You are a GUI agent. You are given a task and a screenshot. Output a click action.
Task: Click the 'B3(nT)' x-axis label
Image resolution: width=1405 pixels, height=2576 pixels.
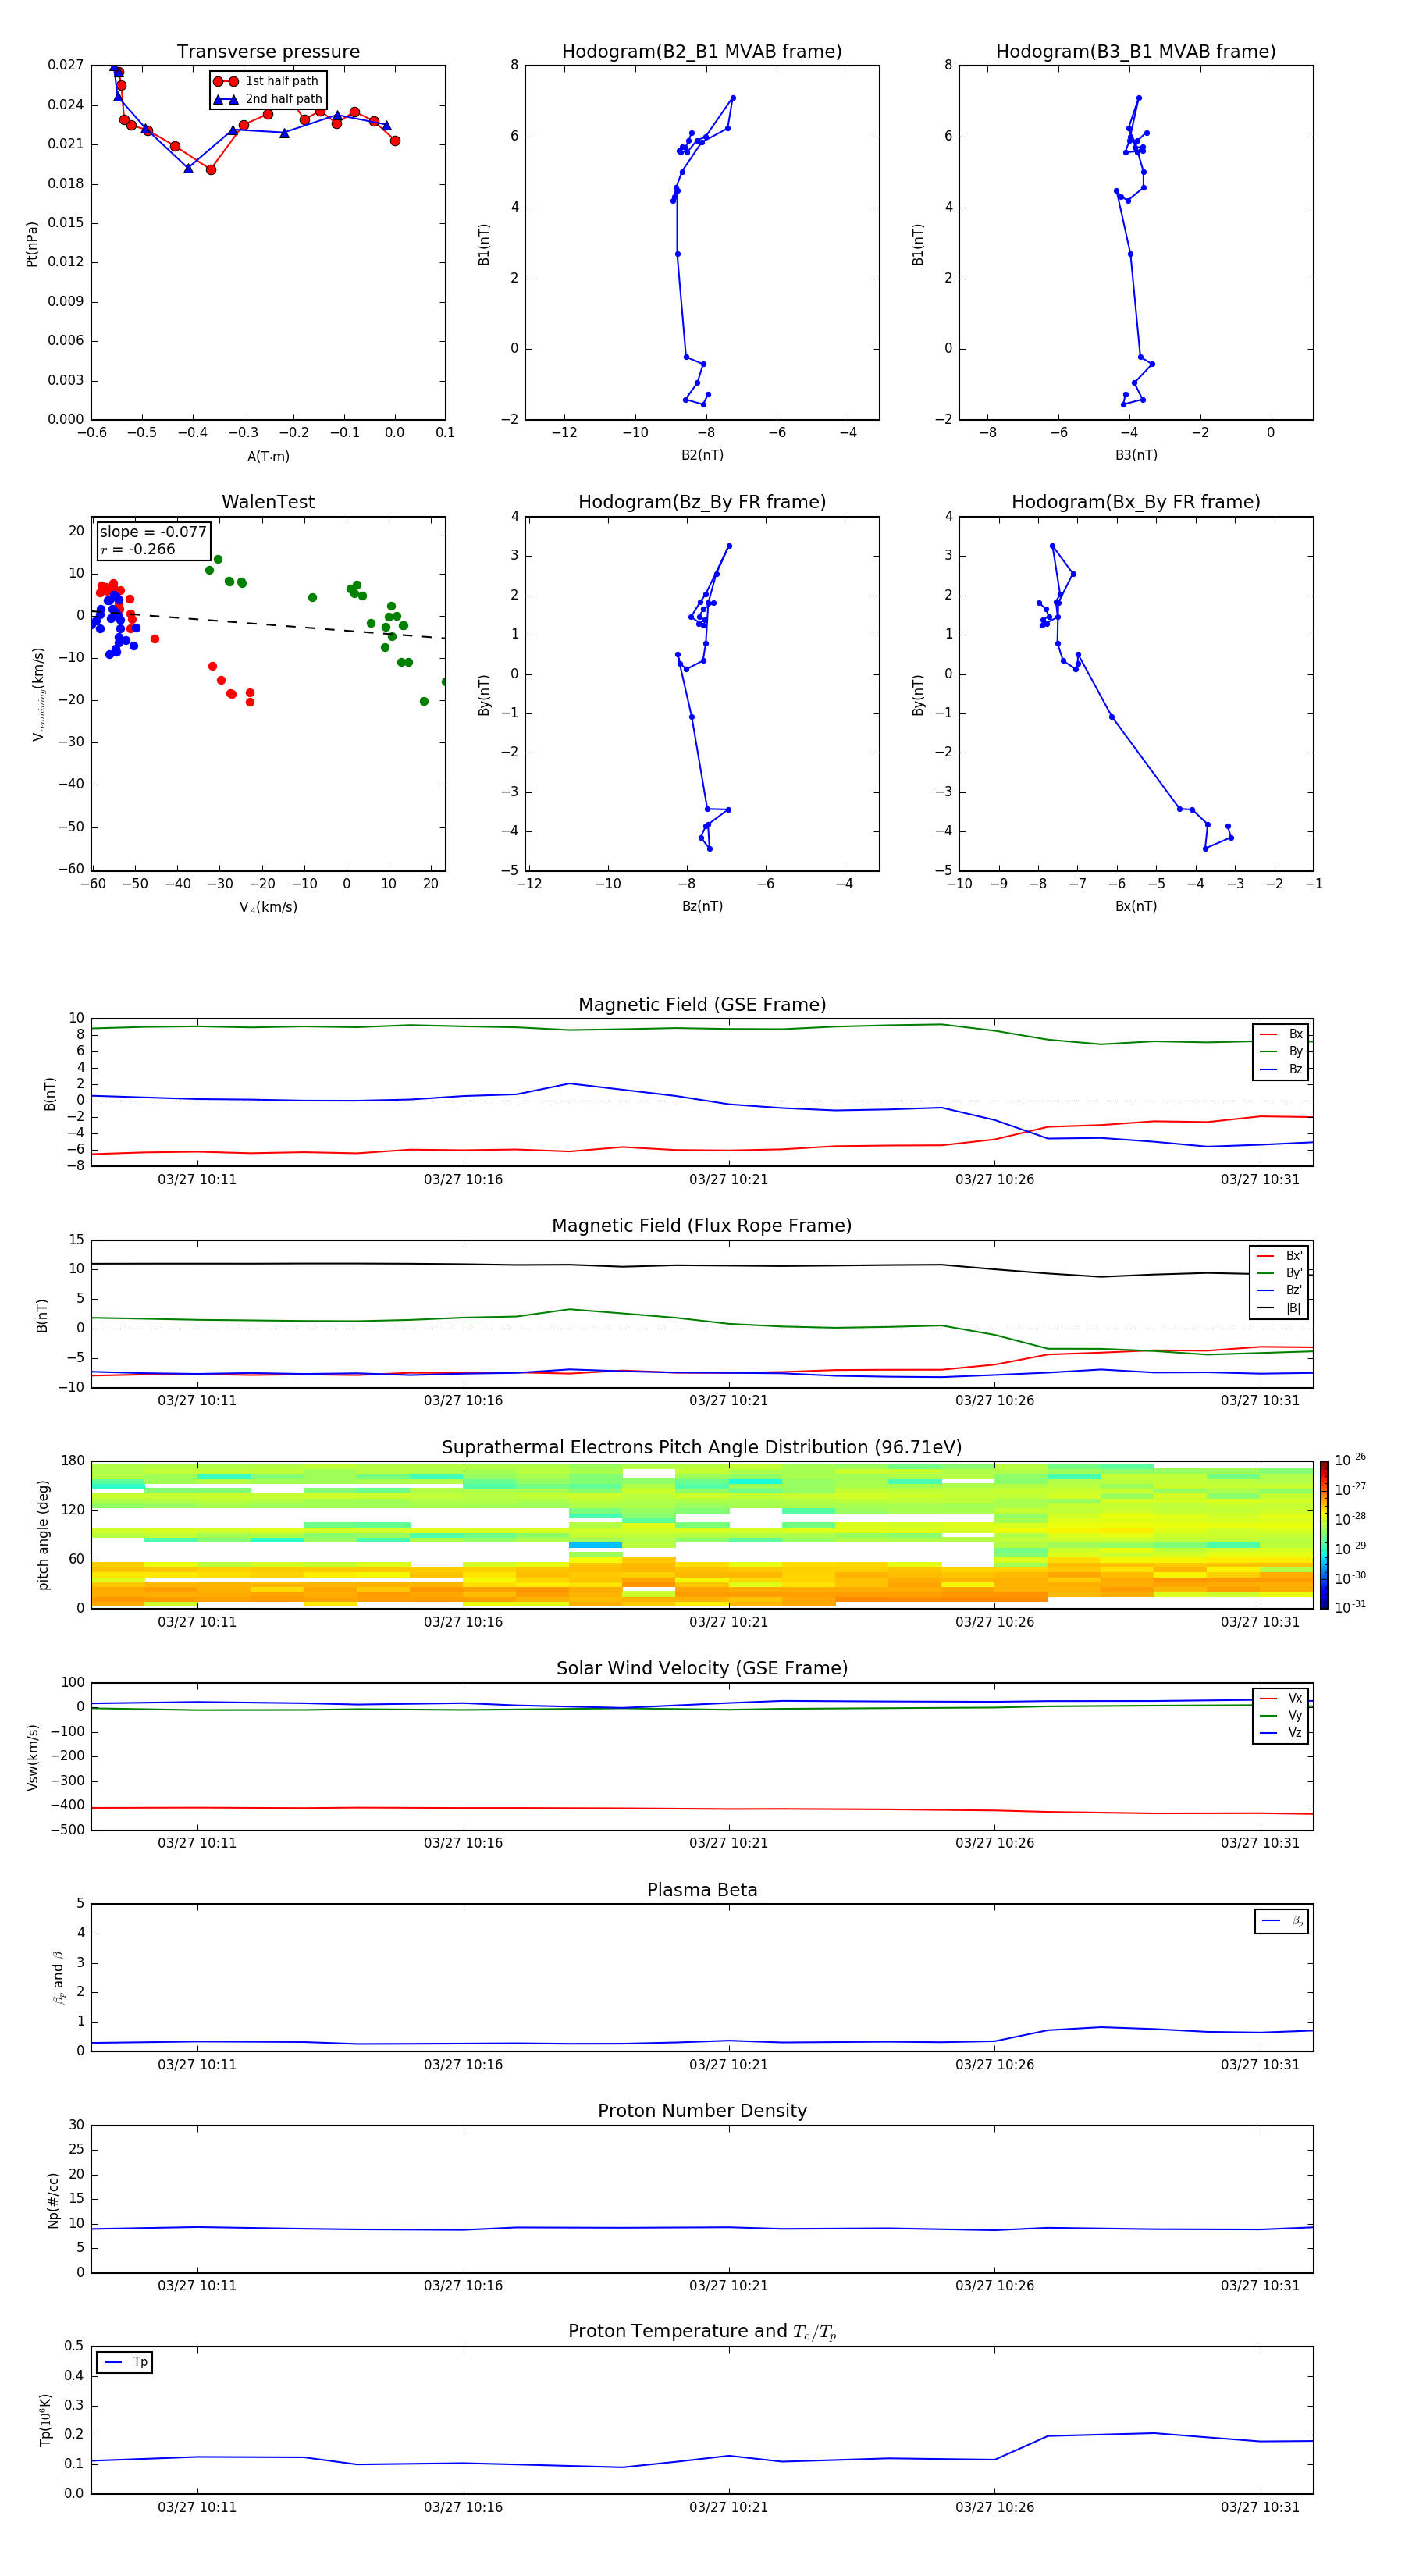[x=1136, y=455]
